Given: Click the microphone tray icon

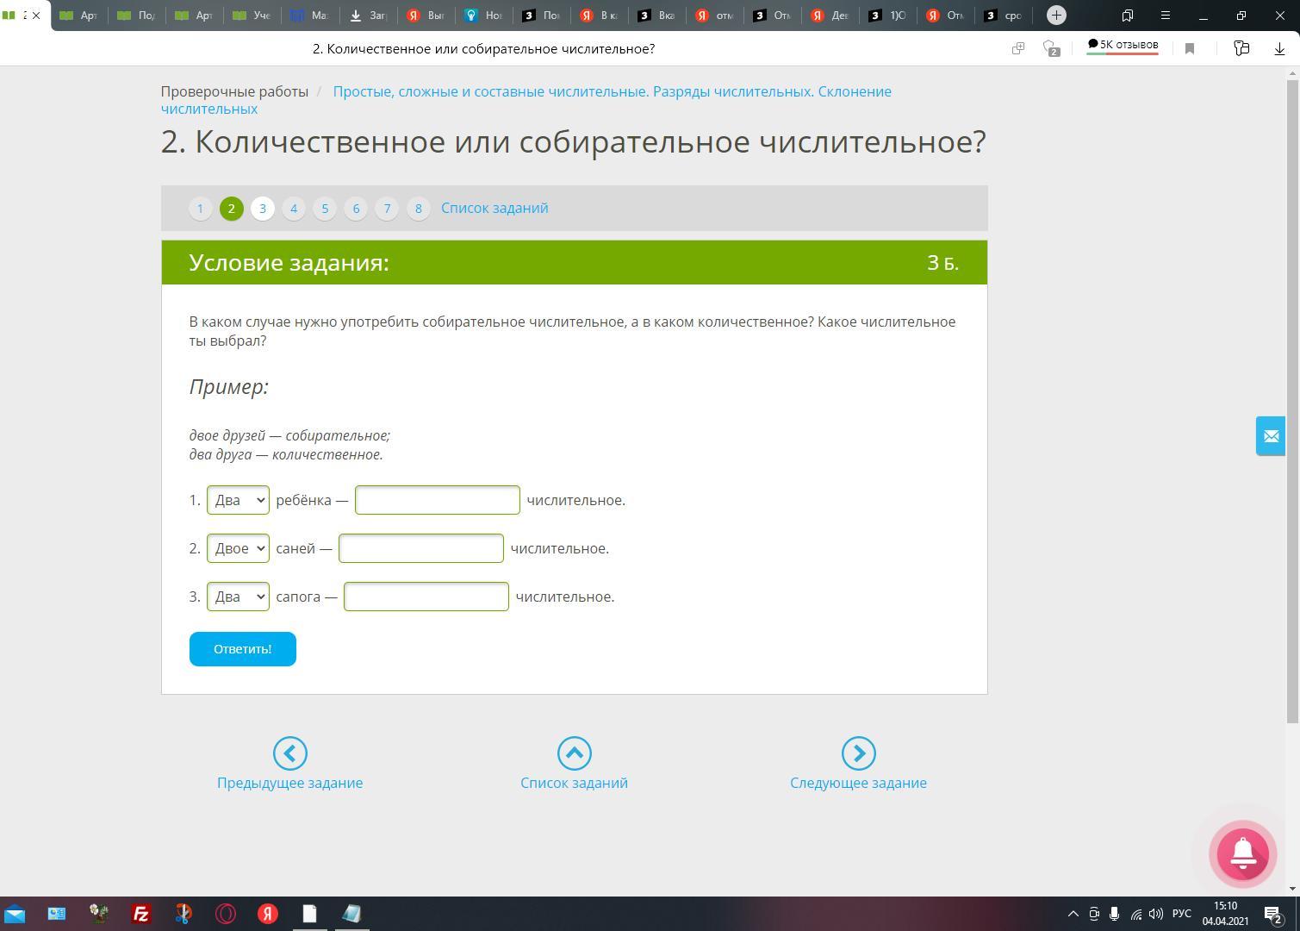Looking at the screenshot, I should pyautogui.click(x=1115, y=914).
